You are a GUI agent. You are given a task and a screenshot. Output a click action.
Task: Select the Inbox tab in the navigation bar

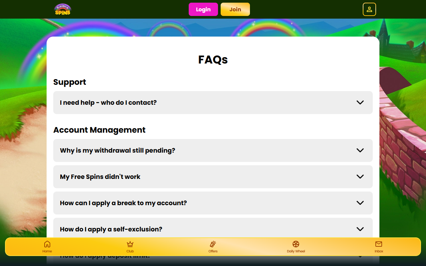(378, 246)
